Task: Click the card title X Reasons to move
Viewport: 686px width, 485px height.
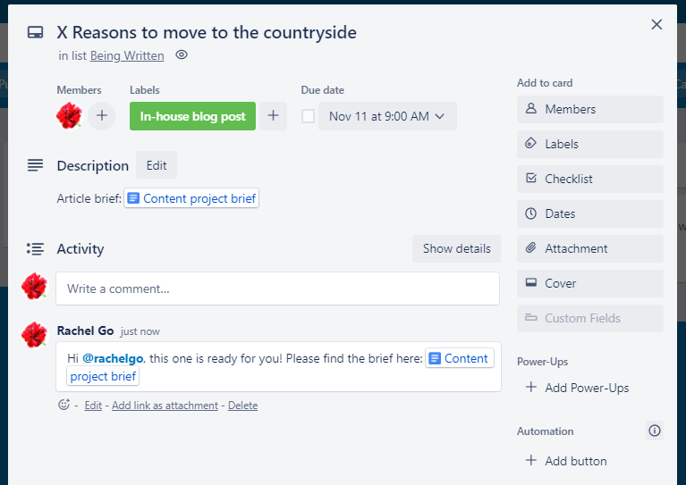Action: tap(207, 33)
